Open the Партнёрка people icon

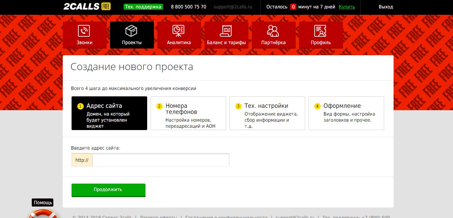click(273, 31)
